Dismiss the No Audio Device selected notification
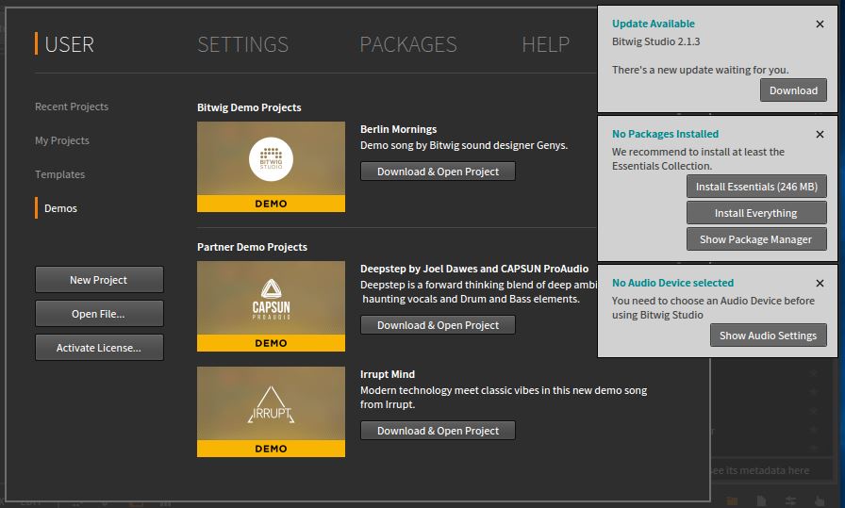The width and height of the screenshot is (845, 508). pos(820,283)
